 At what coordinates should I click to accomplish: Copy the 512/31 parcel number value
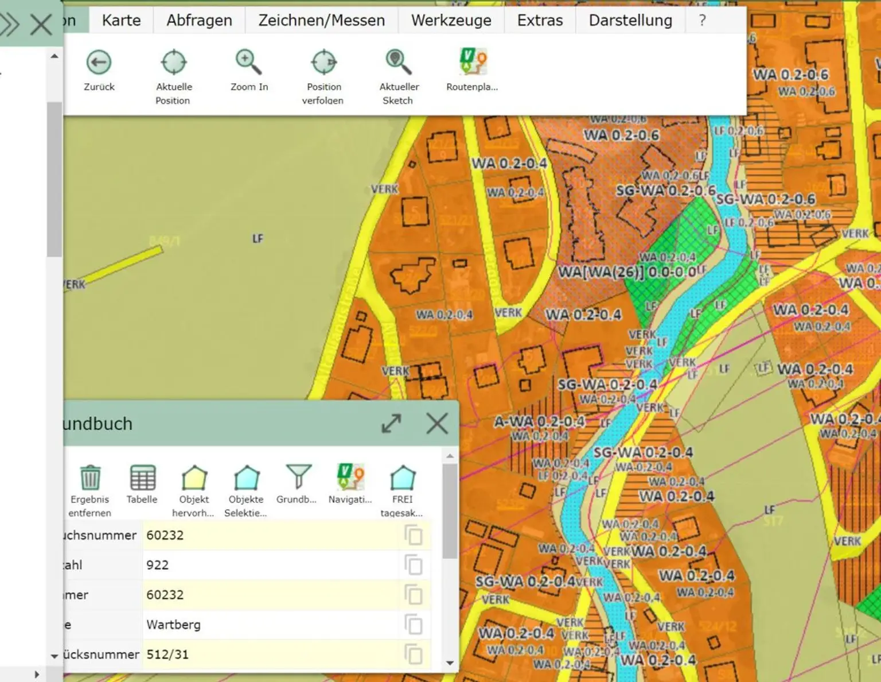coord(413,654)
